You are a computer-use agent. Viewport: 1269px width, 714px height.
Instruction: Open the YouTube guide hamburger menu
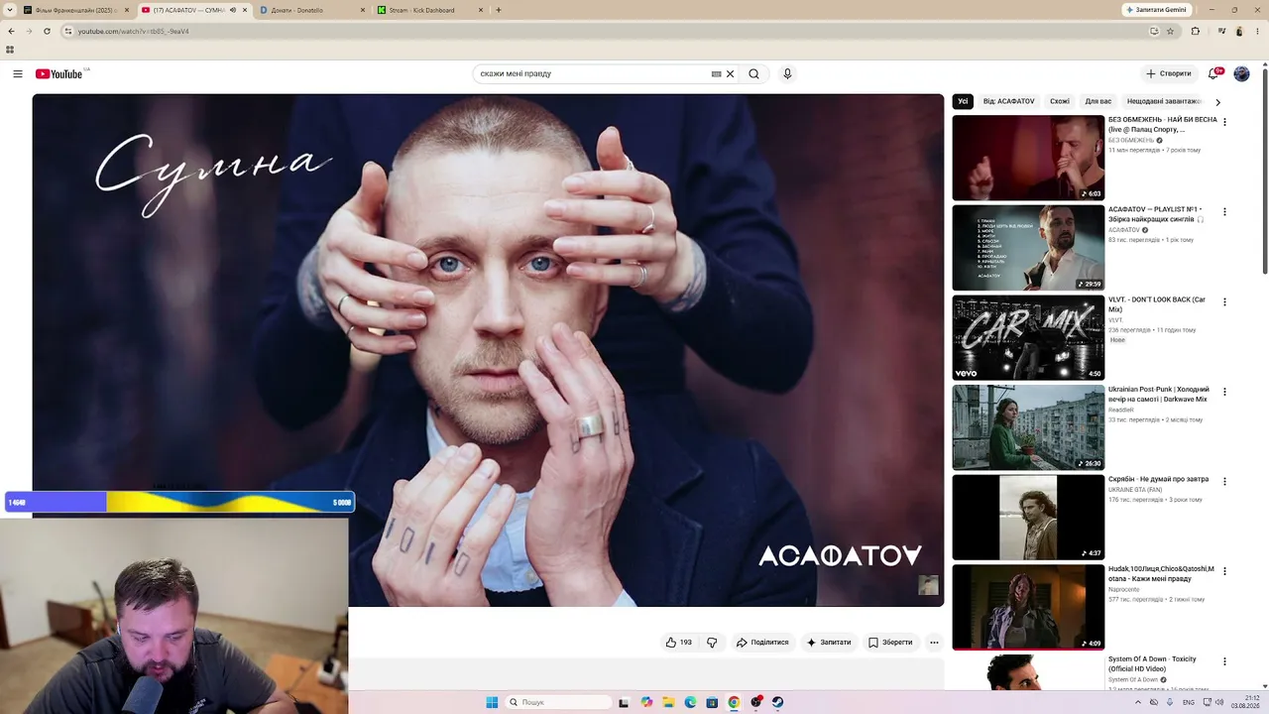click(18, 73)
